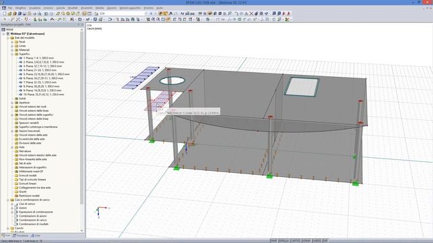Switch to Dati tab in navigator

[6, 236]
